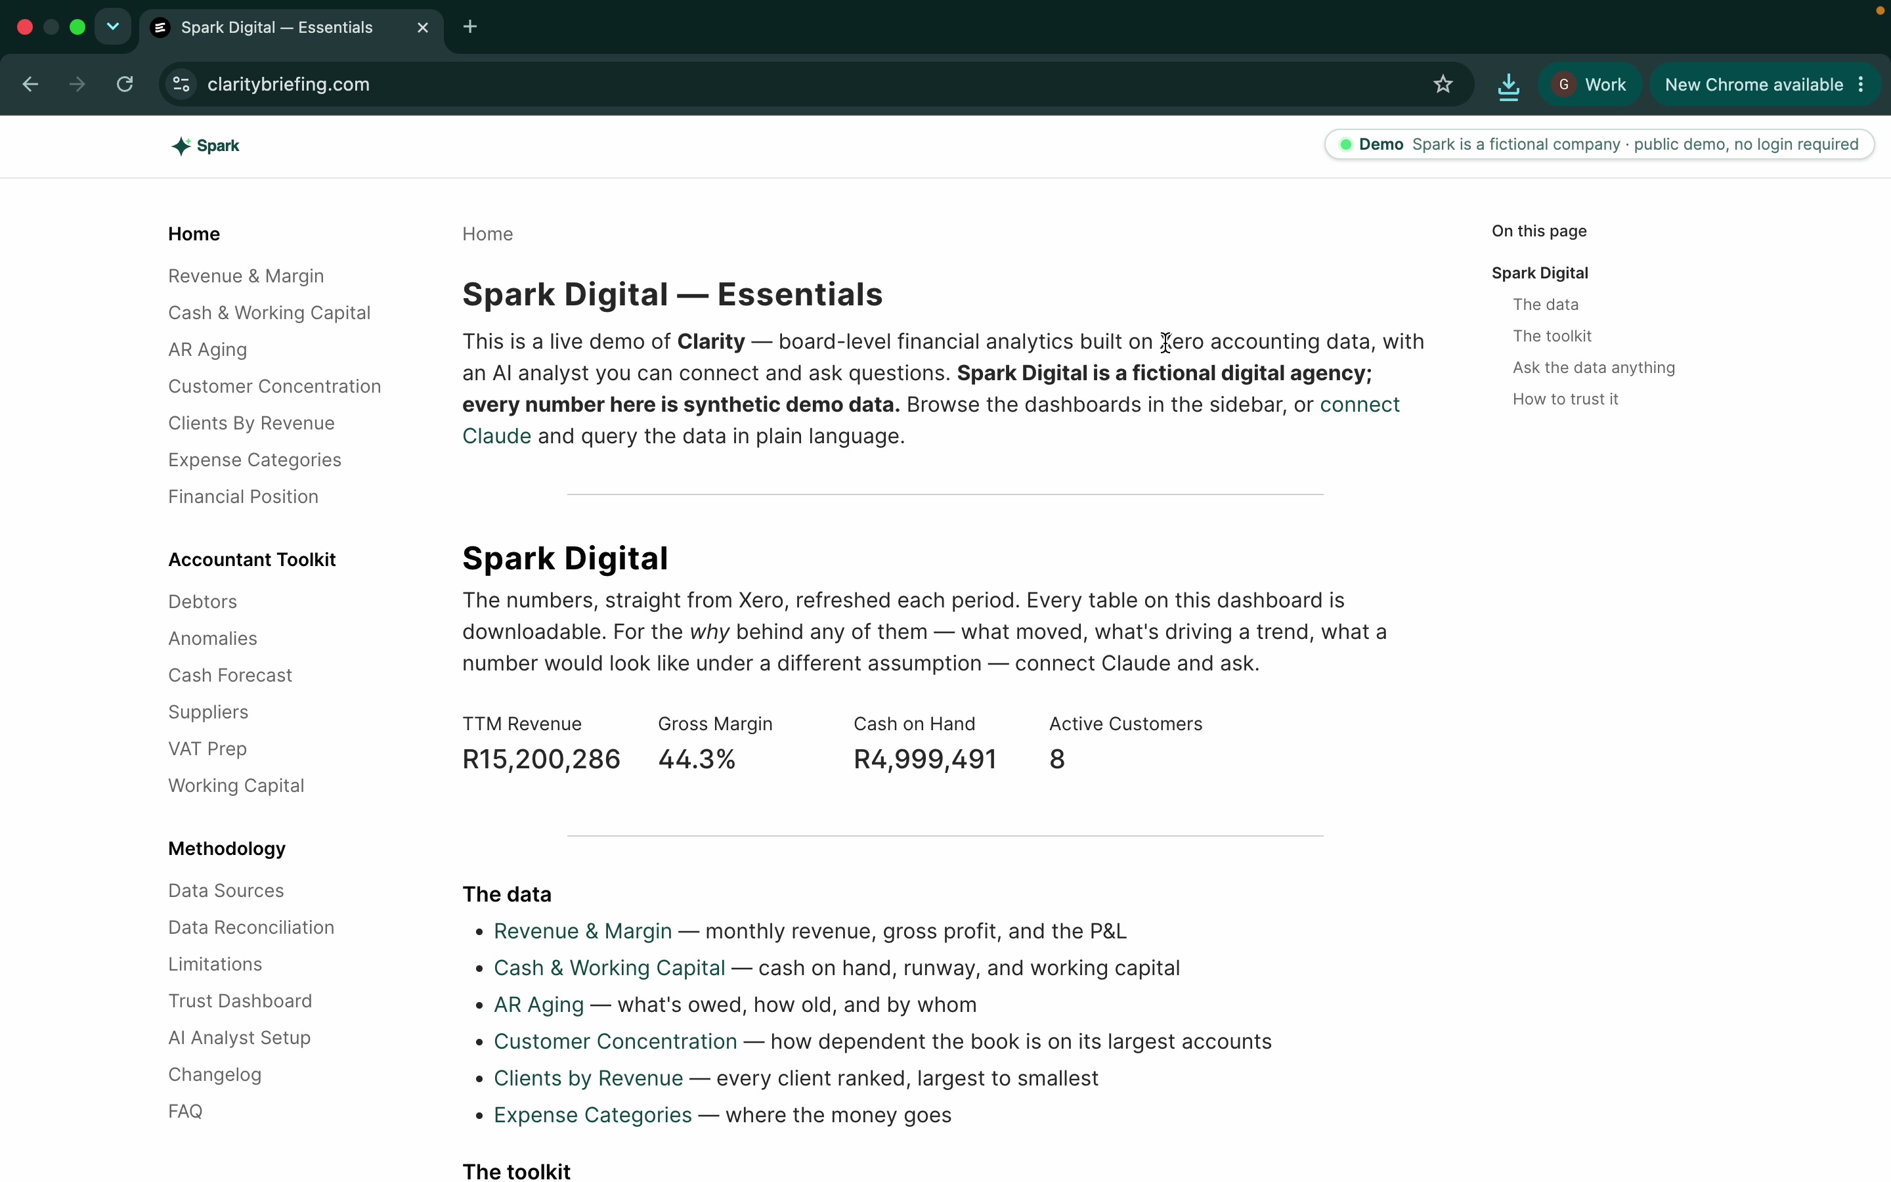Close the Spark Digital — Essentials tab

tap(423, 28)
